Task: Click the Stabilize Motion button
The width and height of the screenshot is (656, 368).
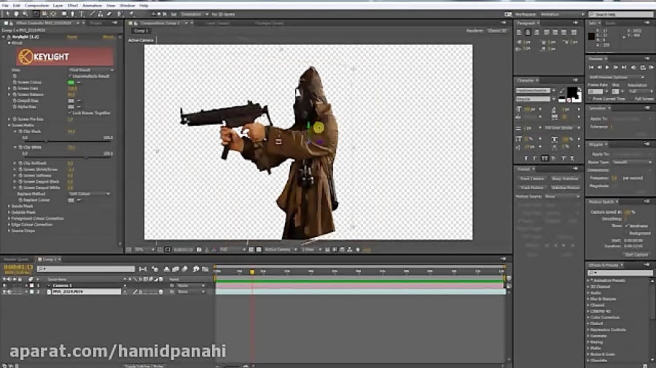Action: coord(565,188)
